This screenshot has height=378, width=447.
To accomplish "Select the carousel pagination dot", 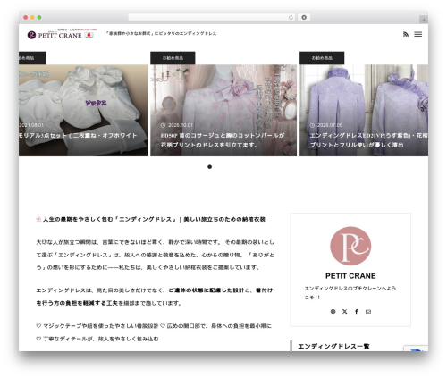I will (x=210, y=167).
